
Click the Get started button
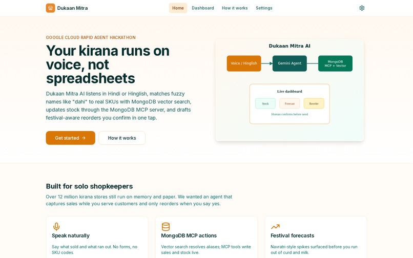coord(70,138)
